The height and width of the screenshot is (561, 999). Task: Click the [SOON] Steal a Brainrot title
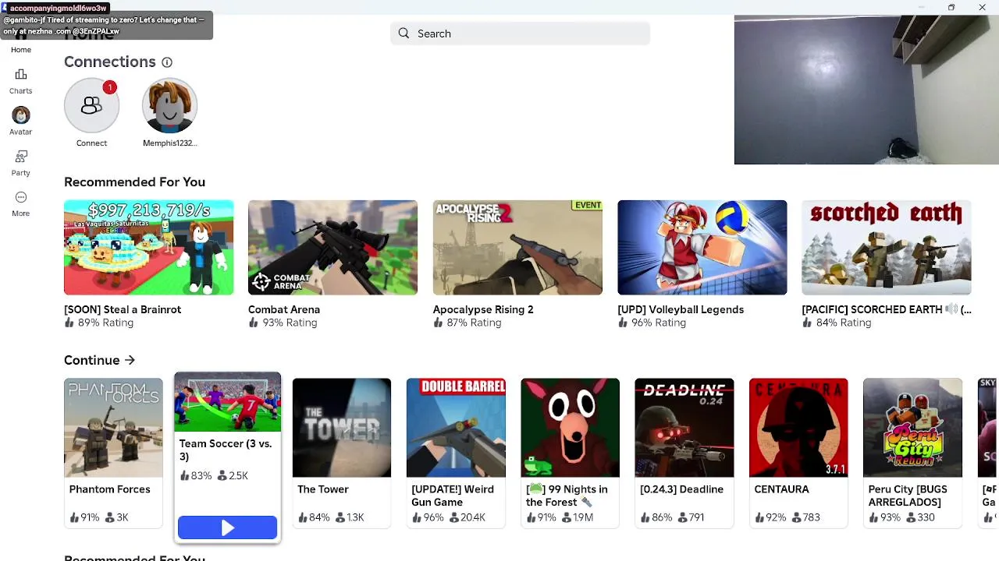[123, 309]
